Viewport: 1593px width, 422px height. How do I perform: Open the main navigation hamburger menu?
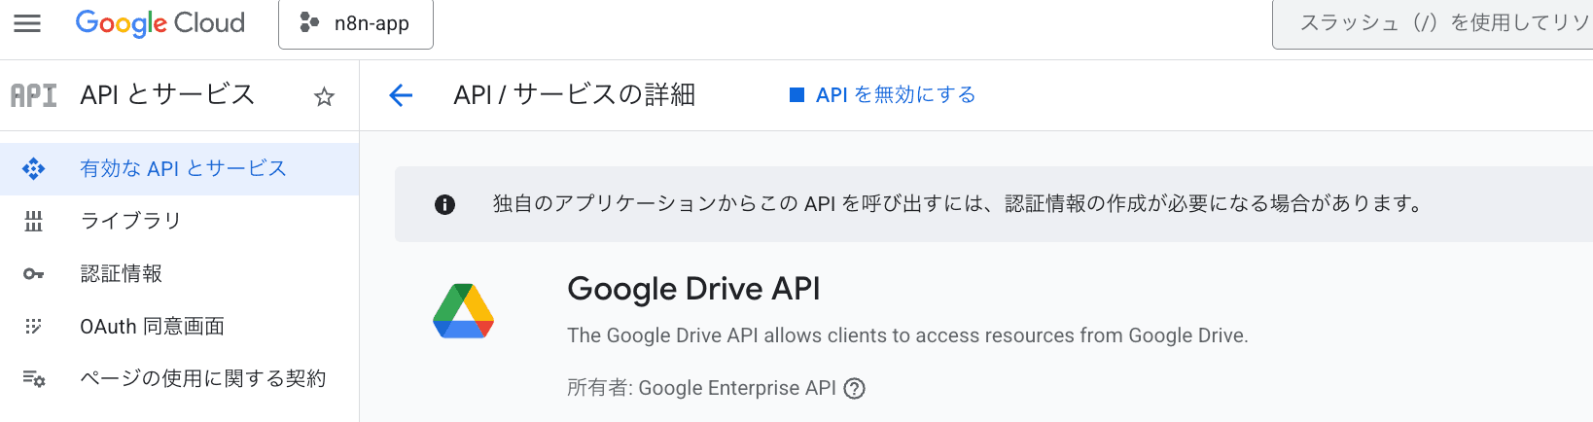coord(27,23)
